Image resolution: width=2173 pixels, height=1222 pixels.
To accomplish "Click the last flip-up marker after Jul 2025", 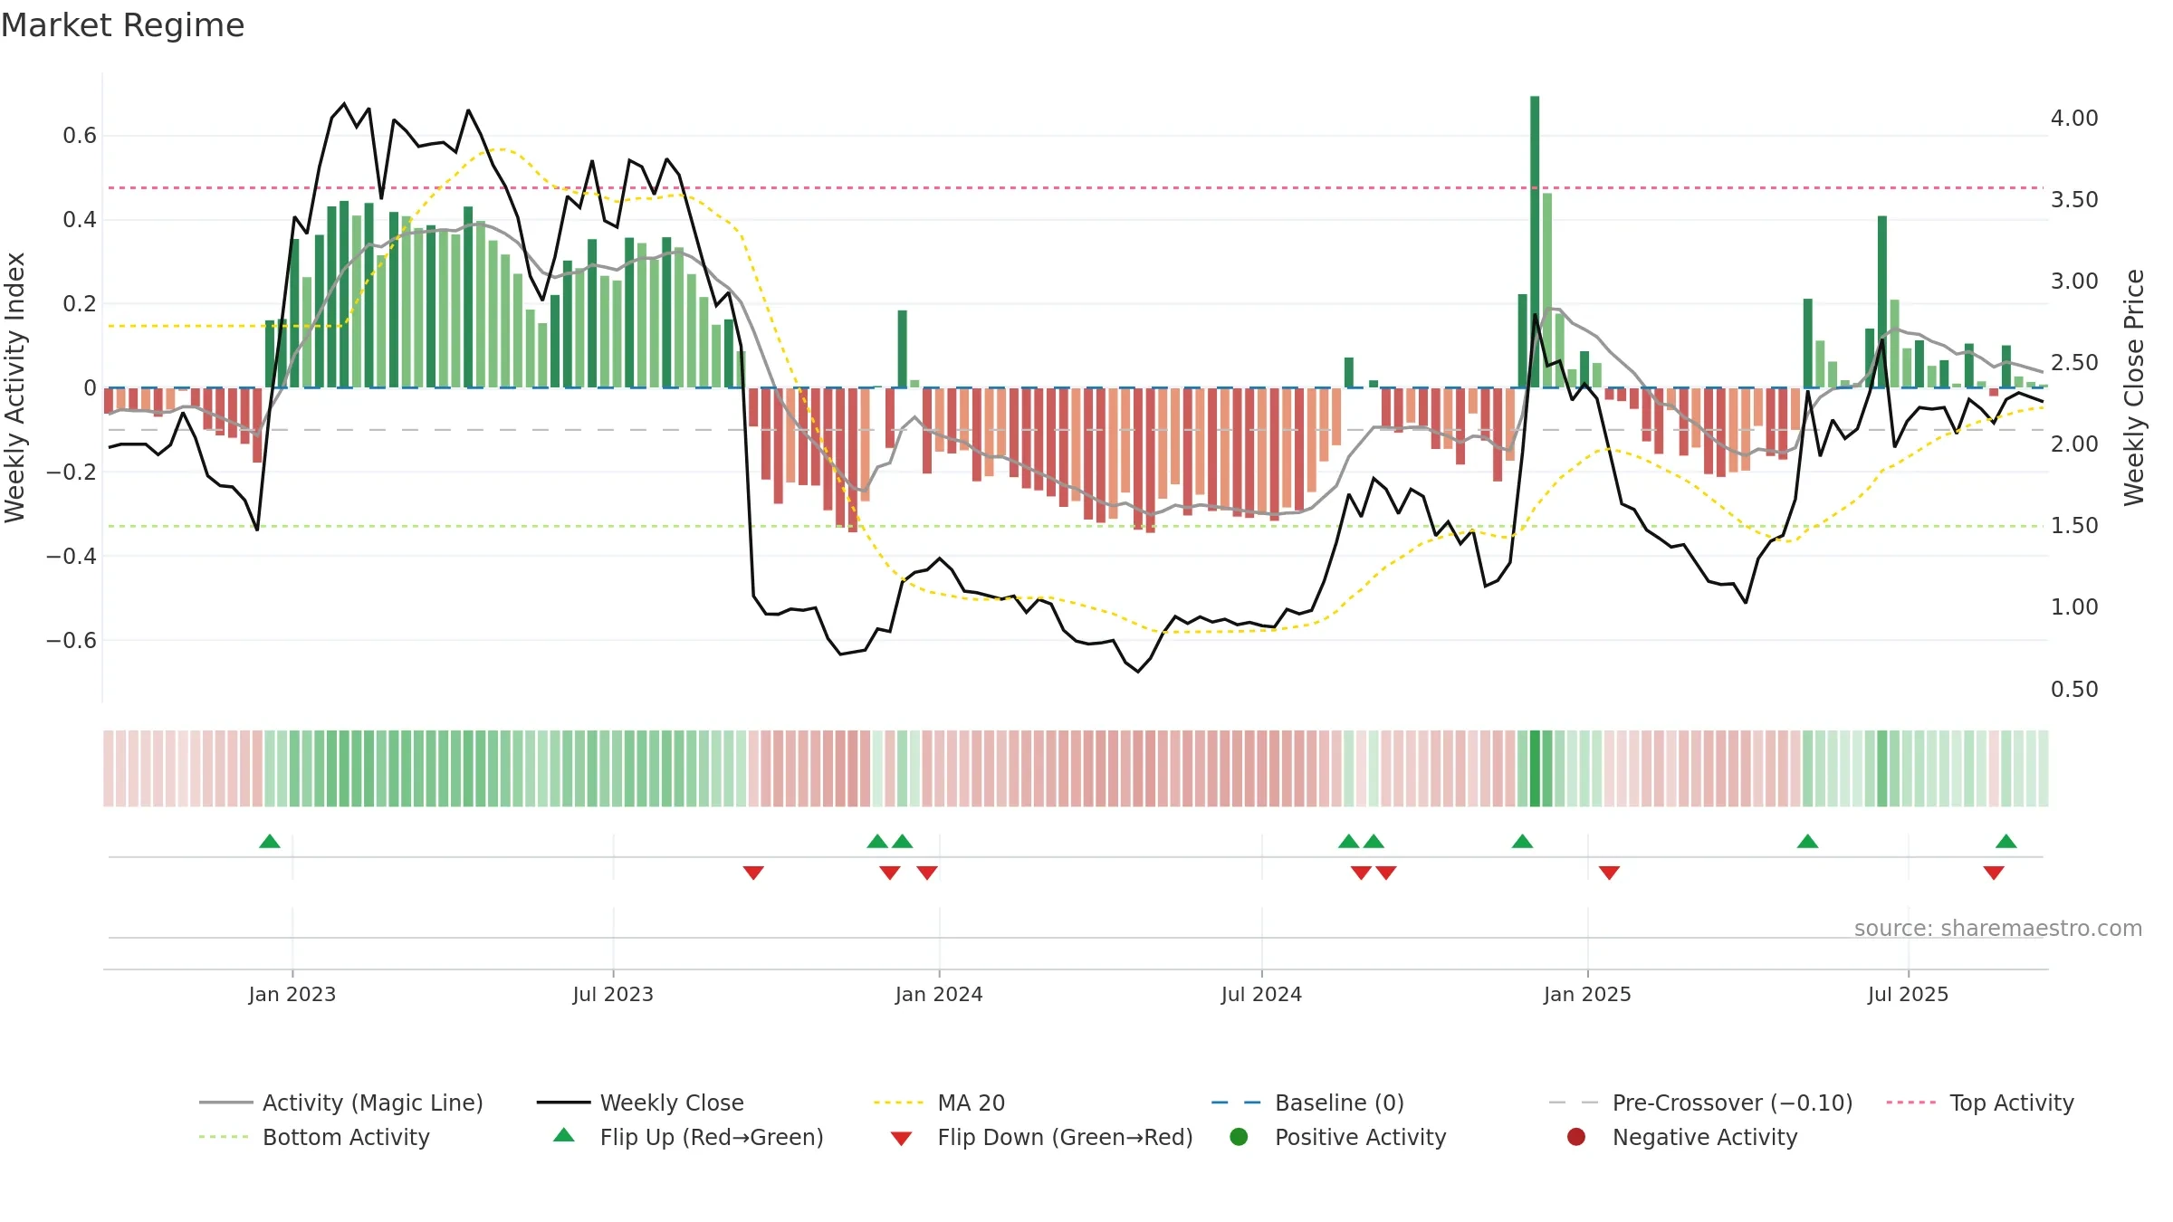I will click(x=2006, y=841).
